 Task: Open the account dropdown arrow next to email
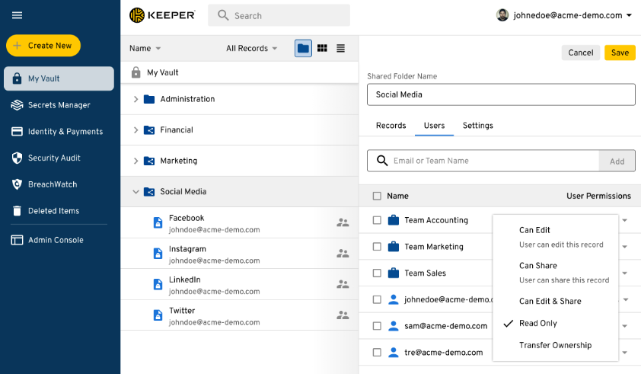coord(629,15)
